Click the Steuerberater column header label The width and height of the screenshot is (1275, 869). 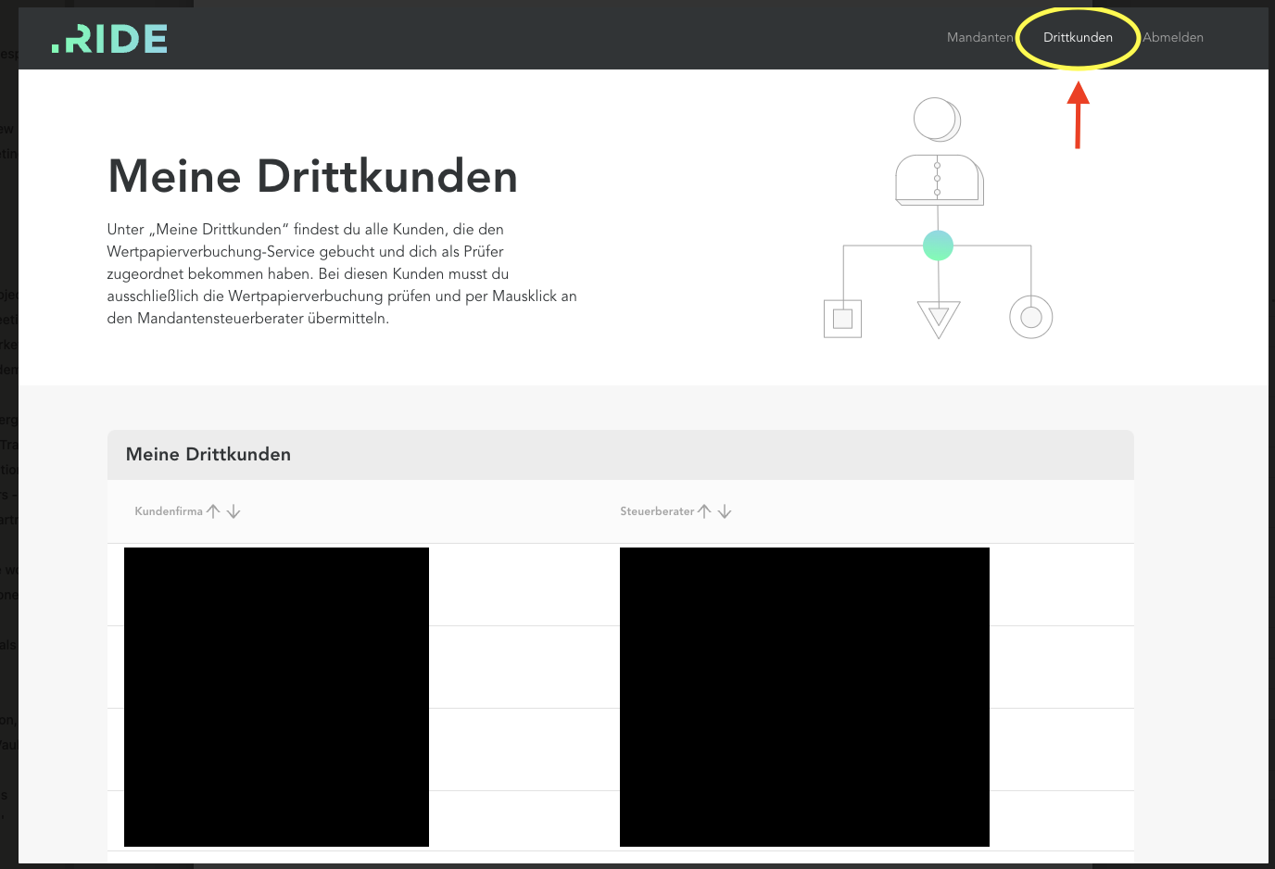[x=657, y=511]
